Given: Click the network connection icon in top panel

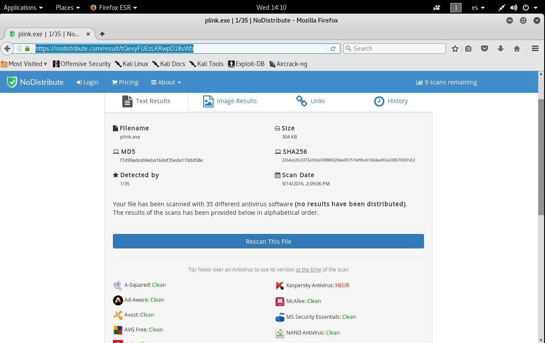Looking at the screenshot, I should coord(502,8).
